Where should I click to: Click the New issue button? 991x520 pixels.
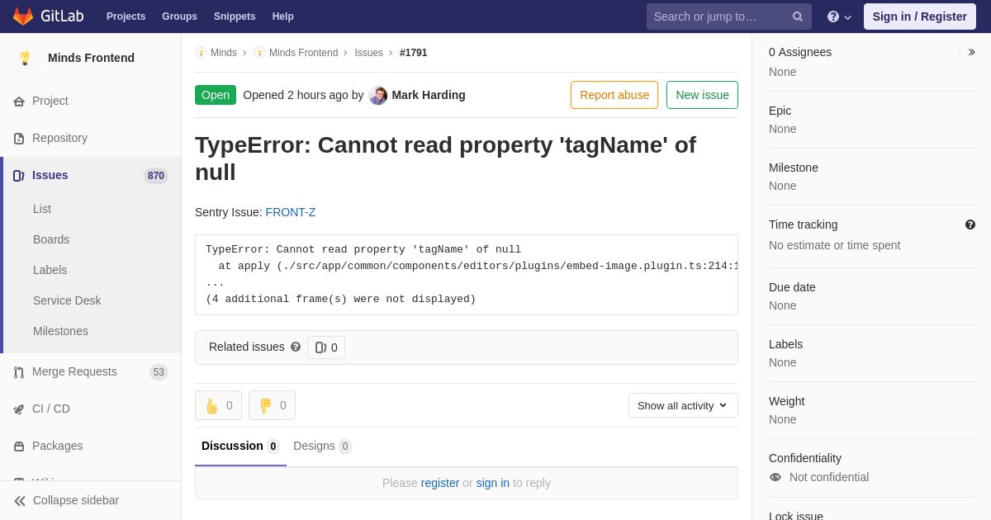702,95
